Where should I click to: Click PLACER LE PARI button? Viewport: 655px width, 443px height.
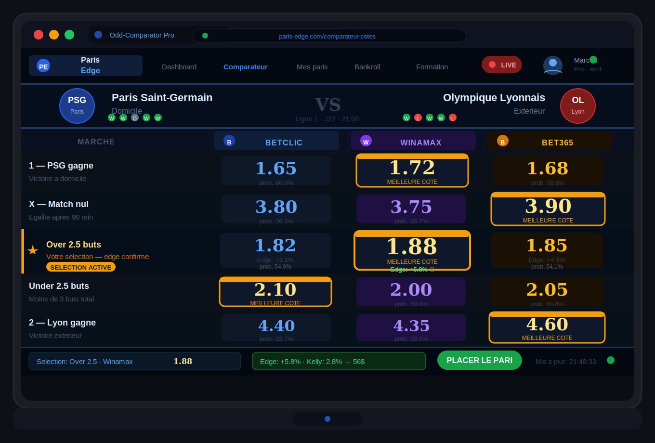click(480, 360)
